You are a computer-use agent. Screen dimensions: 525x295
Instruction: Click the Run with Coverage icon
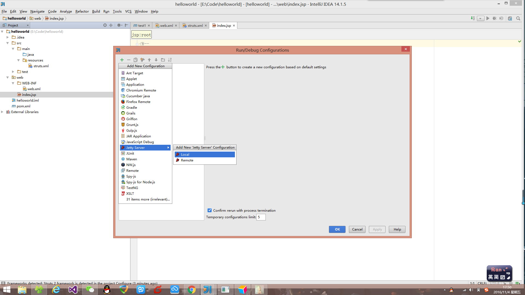pos(501,18)
